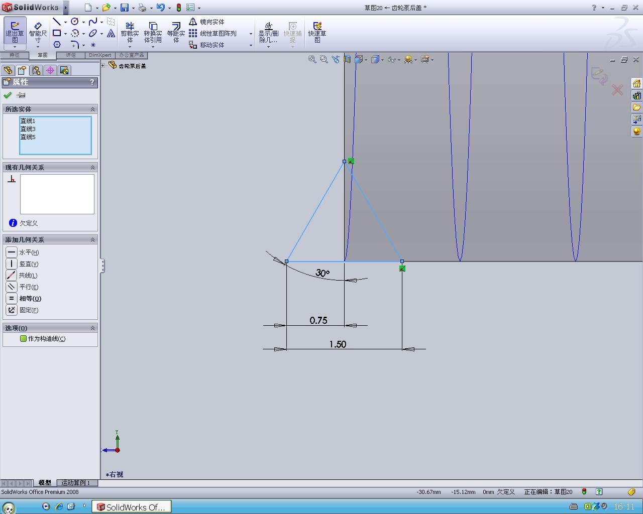The height and width of the screenshot is (514, 643).
Task: Open the Rectangle tool dropdown arrow
Action: click(65, 34)
